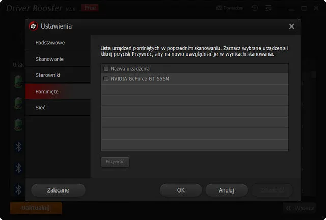This screenshot has height=220, width=326.
Task: Click the Zalecane button
Action: pyautogui.click(x=58, y=190)
